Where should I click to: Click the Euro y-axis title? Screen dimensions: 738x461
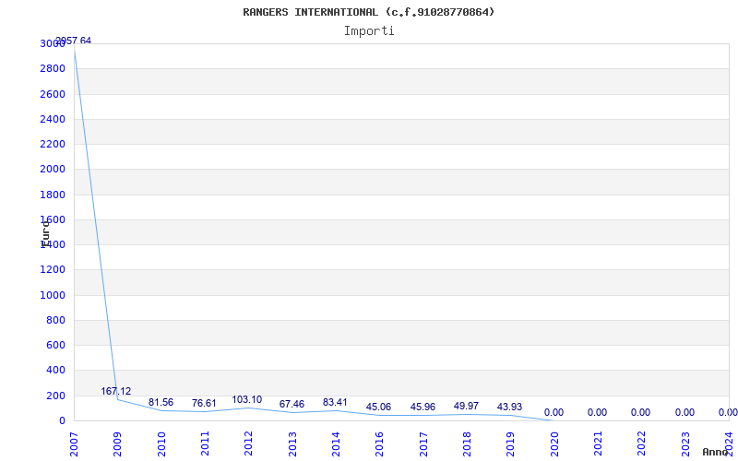(x=44, y=231)
